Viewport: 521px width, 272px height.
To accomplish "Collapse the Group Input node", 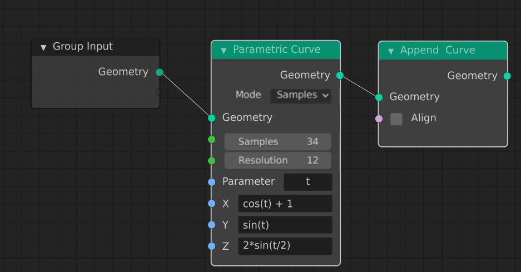I will point(43,47).
